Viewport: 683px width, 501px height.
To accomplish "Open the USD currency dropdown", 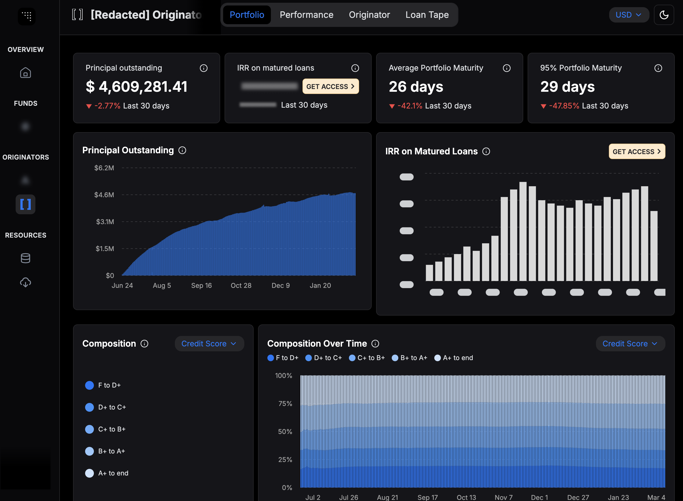I will [629, 15].
